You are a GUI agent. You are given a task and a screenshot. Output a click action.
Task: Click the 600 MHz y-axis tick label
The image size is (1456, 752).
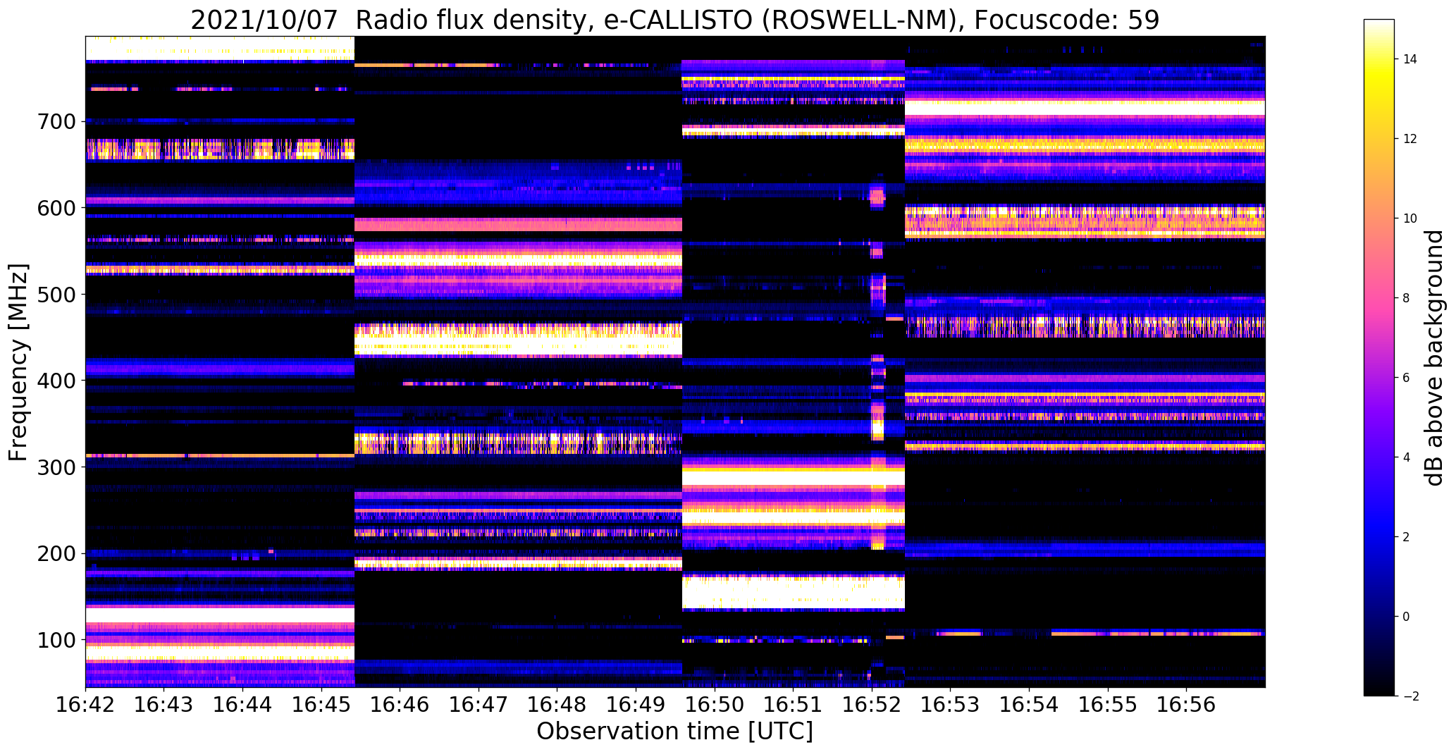(x=55, y=209)
